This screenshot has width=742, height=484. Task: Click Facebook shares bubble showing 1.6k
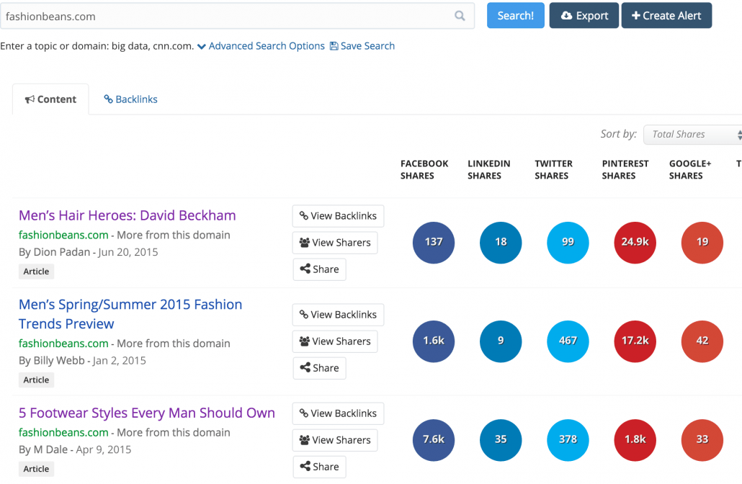[434, 341]
